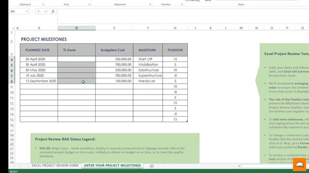Viewport: 309px width, 173px height.
Task: Select the 550,000.00 budget cell
Action: [114, 70]
